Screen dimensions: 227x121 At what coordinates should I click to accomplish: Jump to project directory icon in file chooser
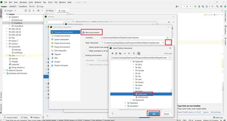[x=120, y=54]
